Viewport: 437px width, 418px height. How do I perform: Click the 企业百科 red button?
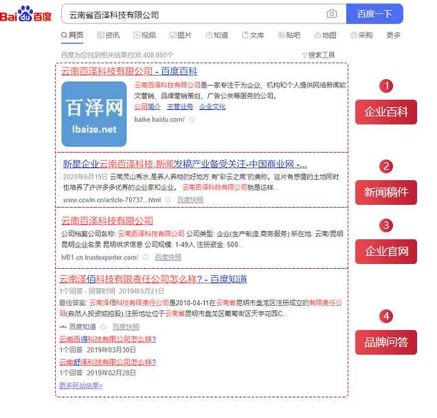386,112
